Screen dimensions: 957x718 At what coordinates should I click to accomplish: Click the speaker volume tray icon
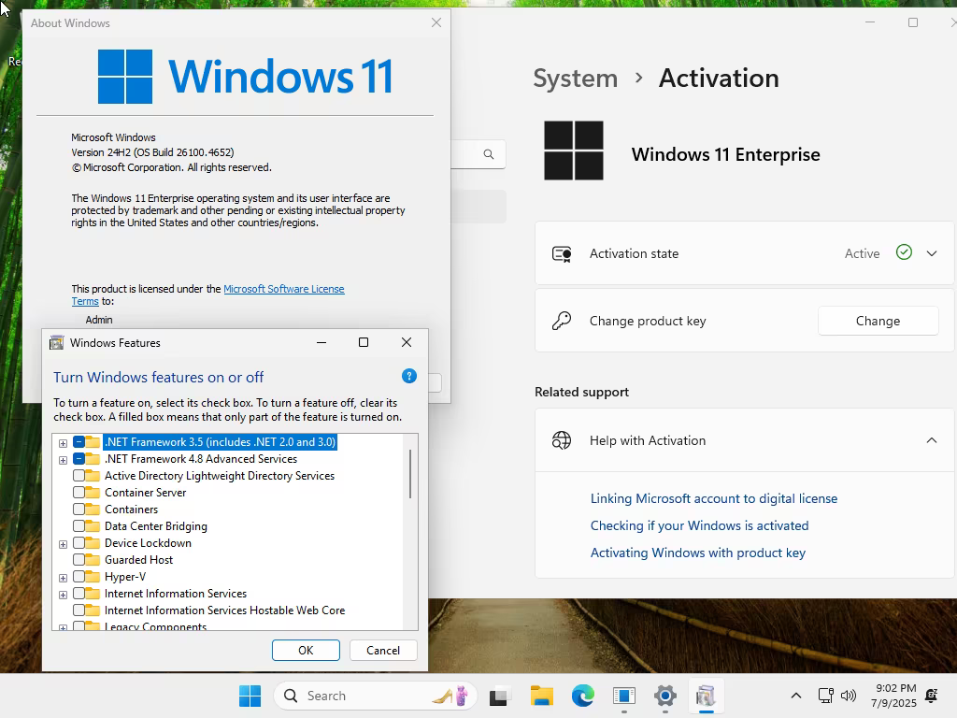pyautogui.click(x=849, y=696)
